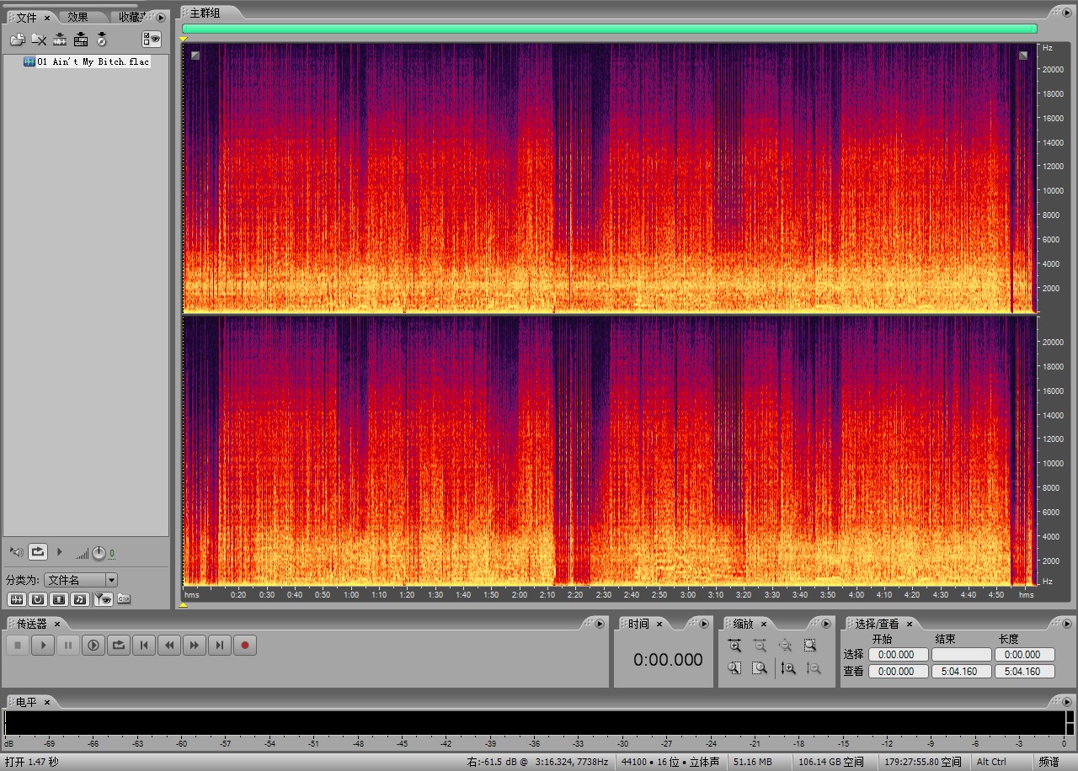Click Zoom In to Right Edge icon
1078x771 pixels.
[x=760, y=667]
